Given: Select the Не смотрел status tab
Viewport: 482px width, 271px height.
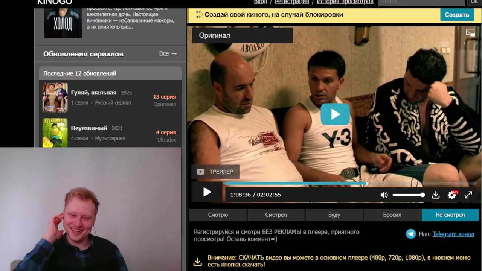Looking at the screenshot, I should (450, 215).
